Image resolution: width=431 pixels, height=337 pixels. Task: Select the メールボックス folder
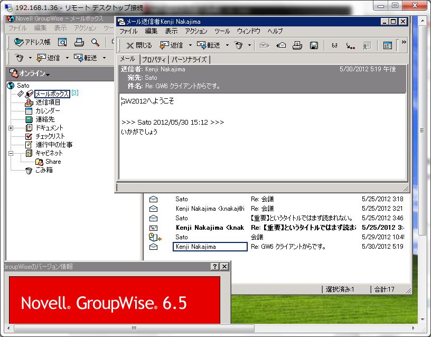tap(52, 93)
